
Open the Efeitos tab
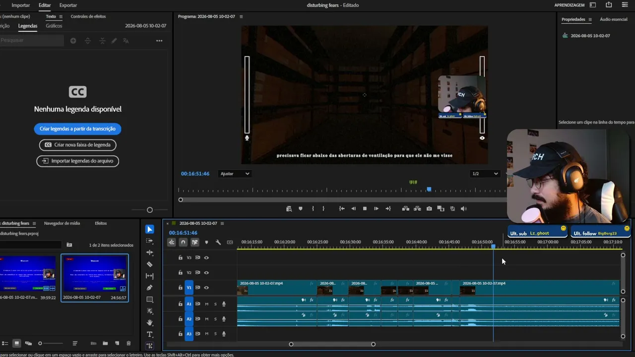pyautogui.click(x=101, y=224)
